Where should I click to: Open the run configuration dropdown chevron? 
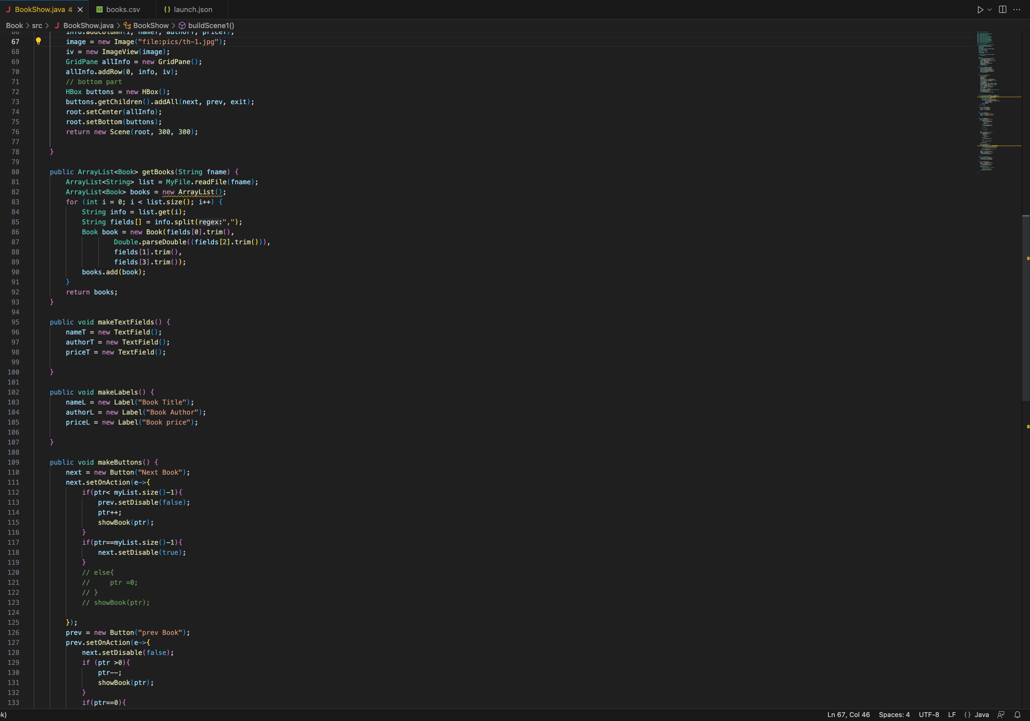click(989, 9)
